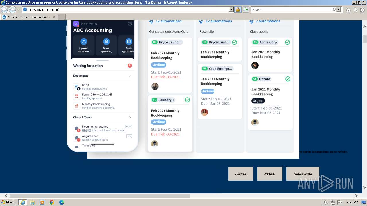
Task: Click the Tools gear icon
Action: pyautogui.click(x=362, y=10)
